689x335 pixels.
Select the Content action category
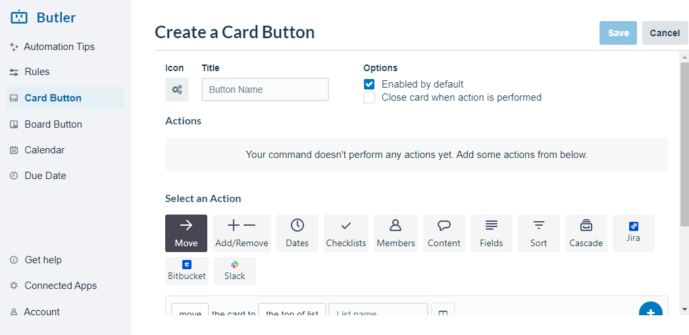[x=444, y=233]
